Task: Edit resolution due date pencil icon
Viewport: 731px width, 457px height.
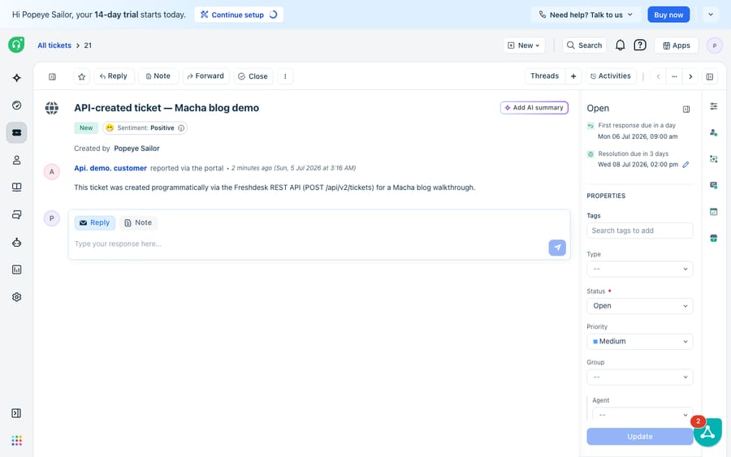Action: pos(686,165)
